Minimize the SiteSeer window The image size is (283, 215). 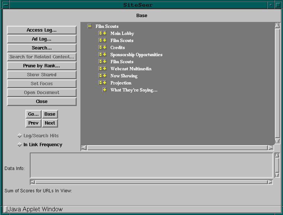click(x=271, y=5)
